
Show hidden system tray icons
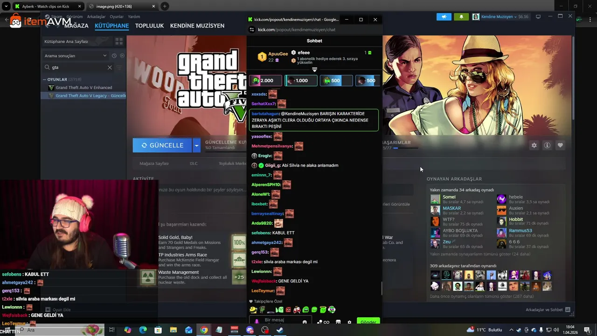(x=511, y=330)
